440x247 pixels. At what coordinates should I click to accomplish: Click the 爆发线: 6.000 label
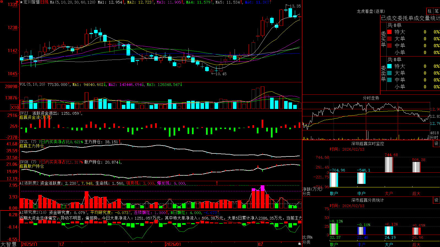tap(171, 183)
